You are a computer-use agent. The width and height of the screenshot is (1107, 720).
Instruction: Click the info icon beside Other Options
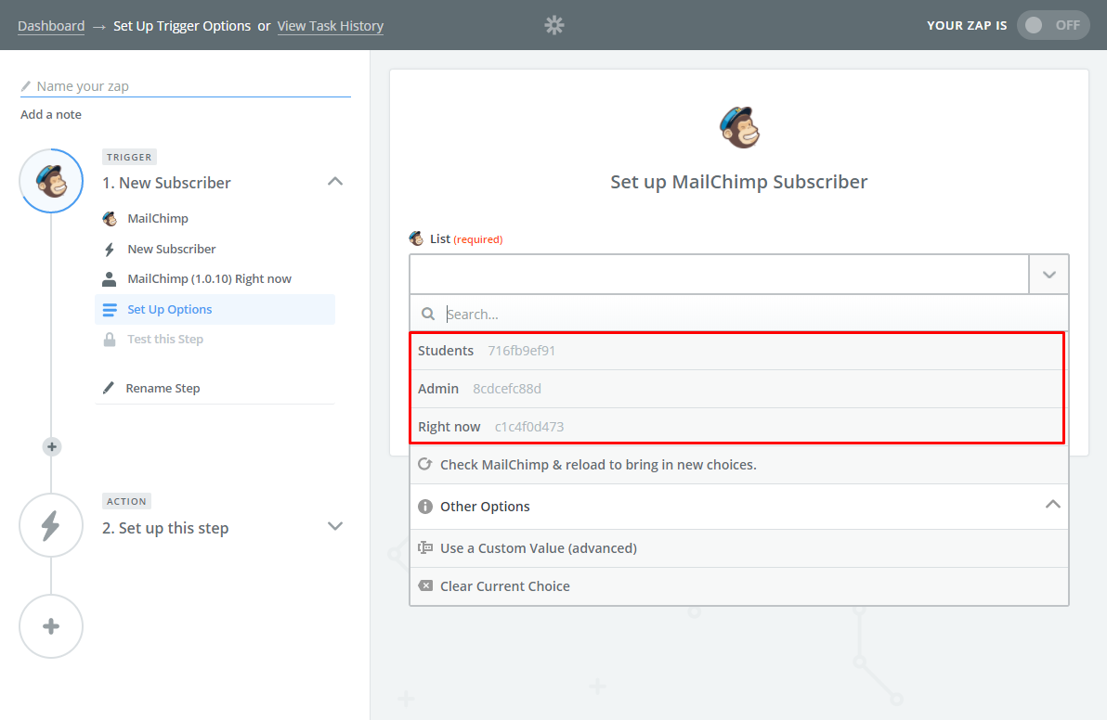[x=425, y=507]
